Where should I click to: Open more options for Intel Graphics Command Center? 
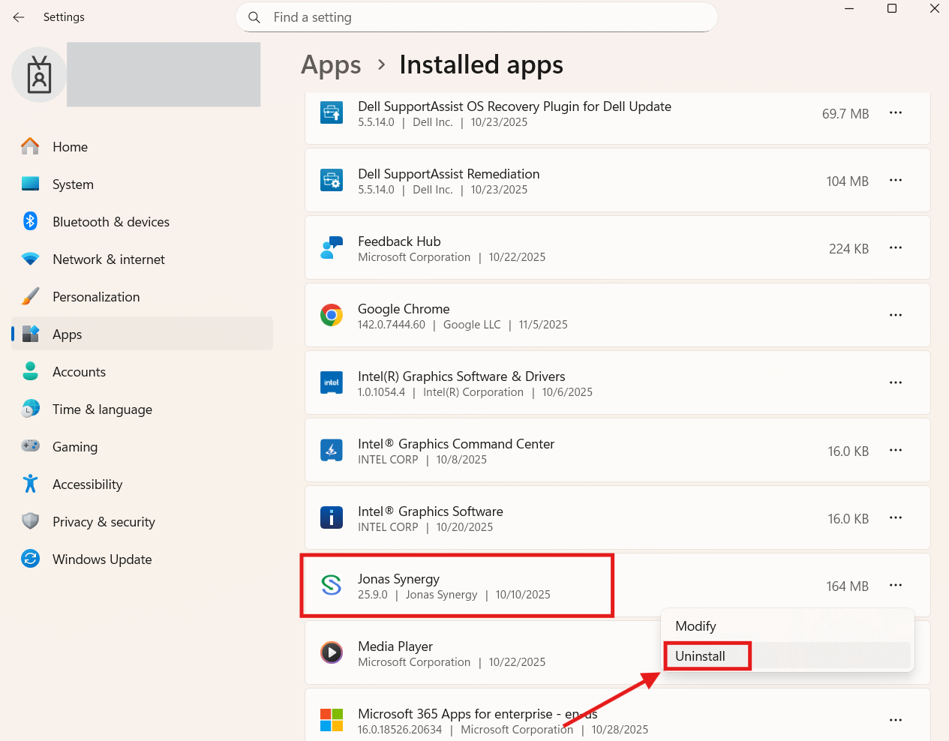pos(895,450)
